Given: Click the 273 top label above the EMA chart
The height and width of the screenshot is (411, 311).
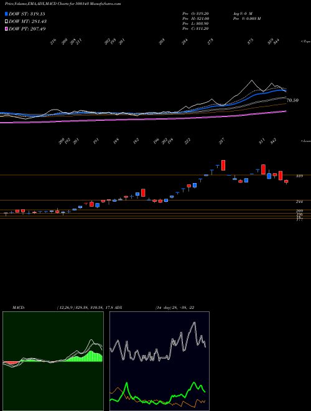Looking at the screenshot, I should pyautogui.click(x=210, y=42).
